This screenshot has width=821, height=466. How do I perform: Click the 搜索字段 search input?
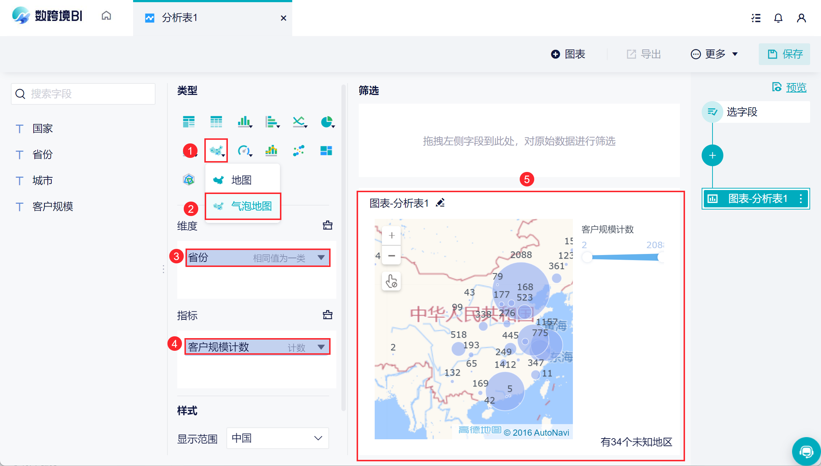pos(83,94)
